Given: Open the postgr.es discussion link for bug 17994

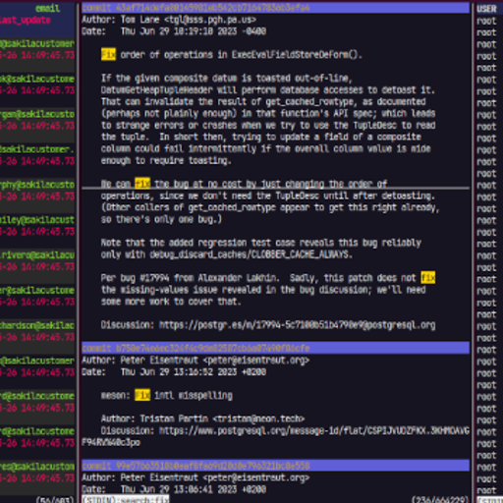Looking at the screenshot, I should click(298, 325).
